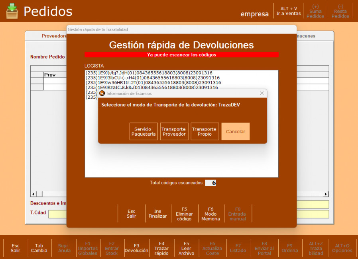Click Tab Cambia in bottom bar

pos(39,248)
